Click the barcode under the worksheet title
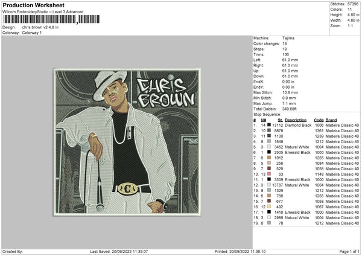 point(51,19)
